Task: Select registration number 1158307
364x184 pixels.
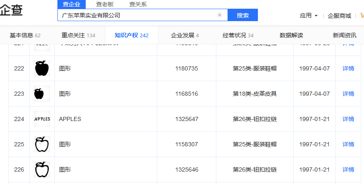Action: point(187,144)
